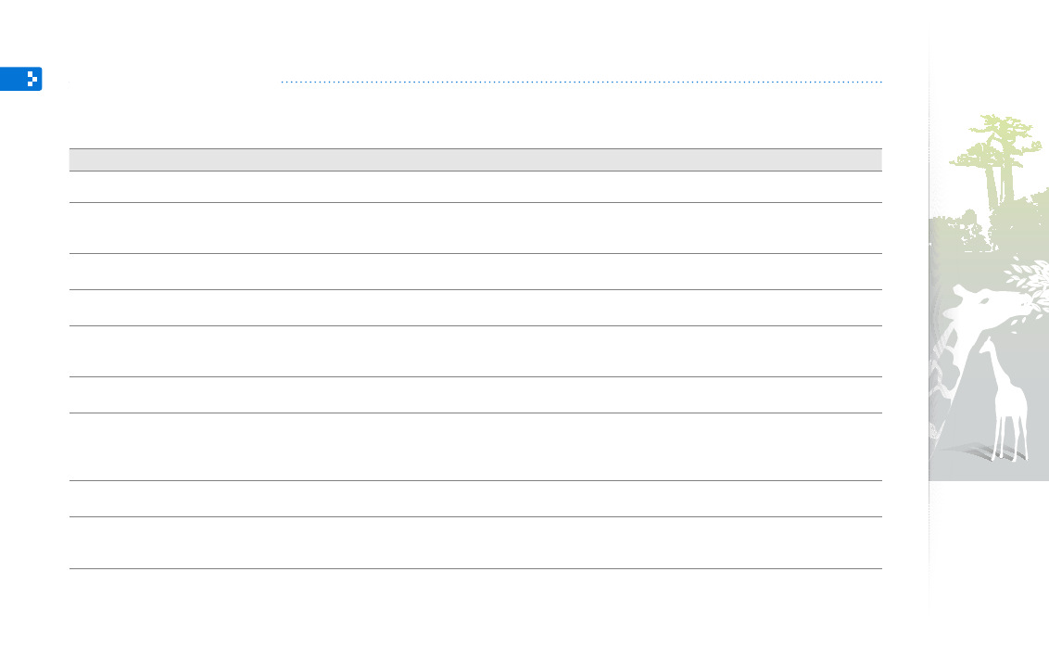Select the sixth blank table row
Image resolution: width=1049 pixels, height=648 pixels.
coord(475,394)
